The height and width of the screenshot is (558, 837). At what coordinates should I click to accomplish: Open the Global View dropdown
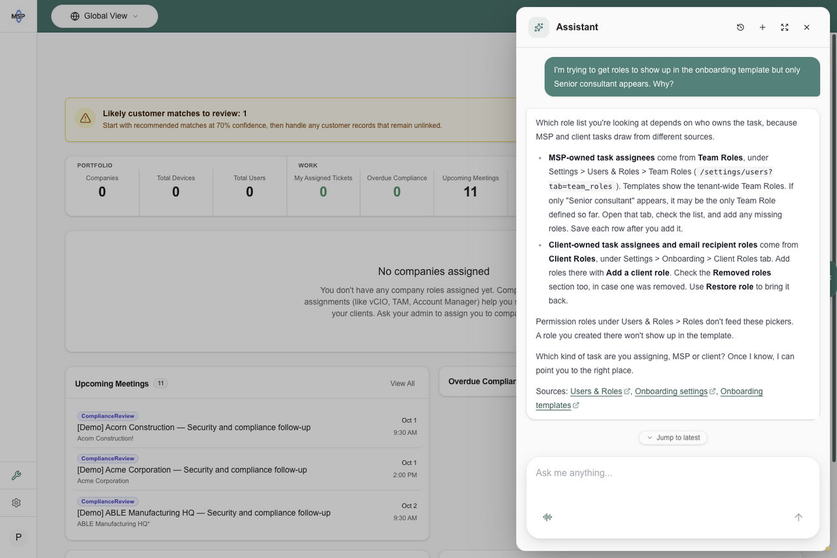pos(105,16)
